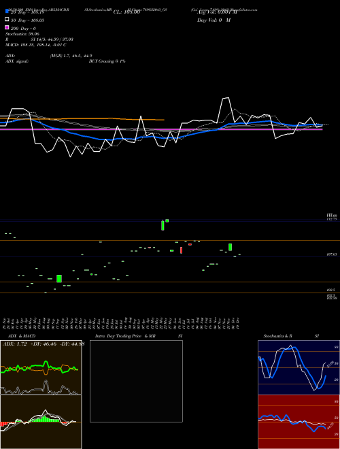The height and width of the screenshot is (449, 340).
Task: Click 'ADX: 1.72 +DY: 46.46 -DY: 44.88' header
Action: [x=44, y=344]
